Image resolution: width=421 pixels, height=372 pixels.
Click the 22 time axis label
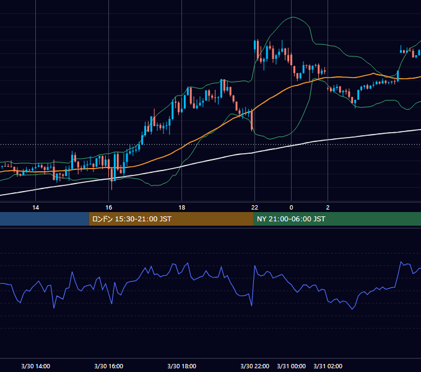click(x=254, y=208)
